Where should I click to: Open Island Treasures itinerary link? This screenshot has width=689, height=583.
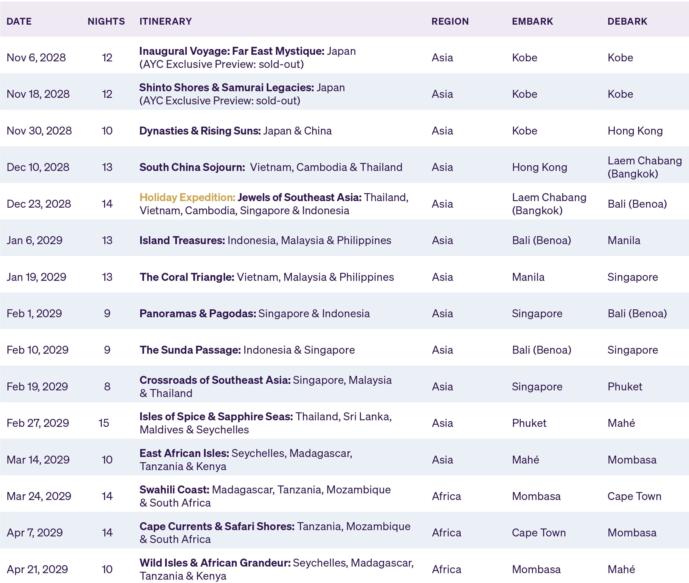[x=182, y=240]
